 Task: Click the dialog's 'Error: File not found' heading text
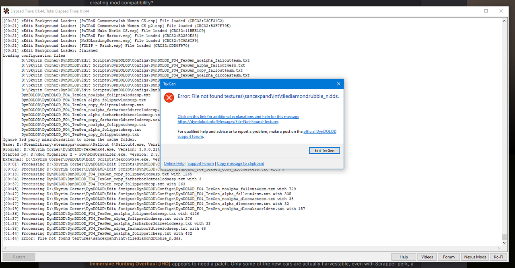click(x=258, y=96)
